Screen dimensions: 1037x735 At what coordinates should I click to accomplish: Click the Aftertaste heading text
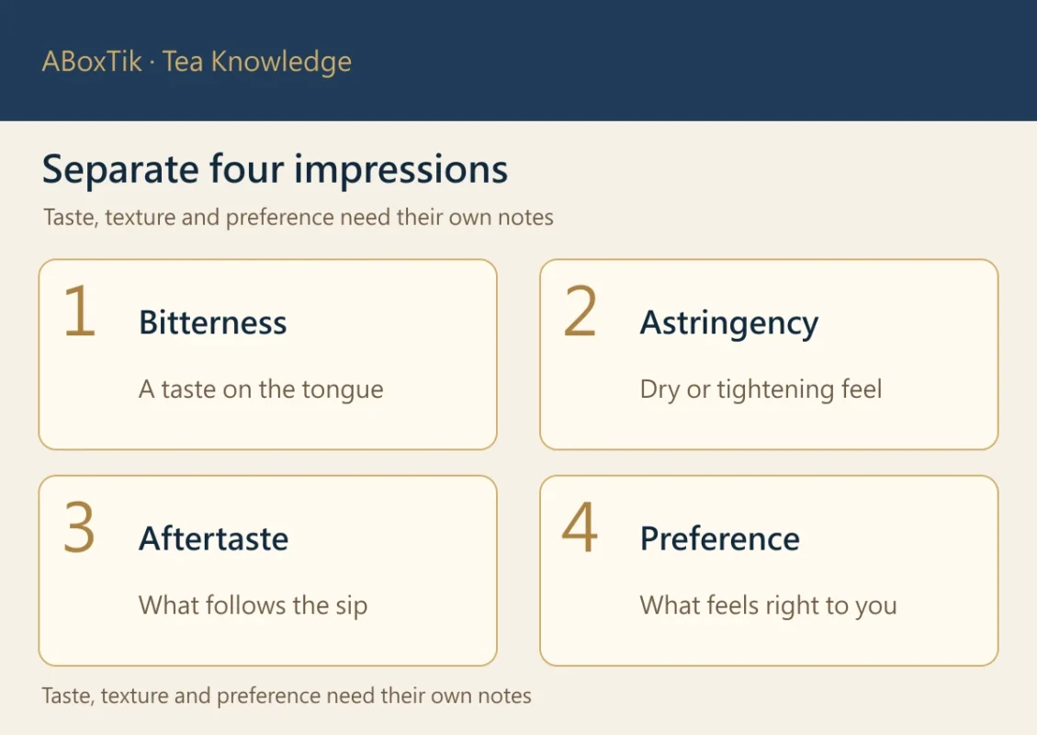(x=214, y=538)
